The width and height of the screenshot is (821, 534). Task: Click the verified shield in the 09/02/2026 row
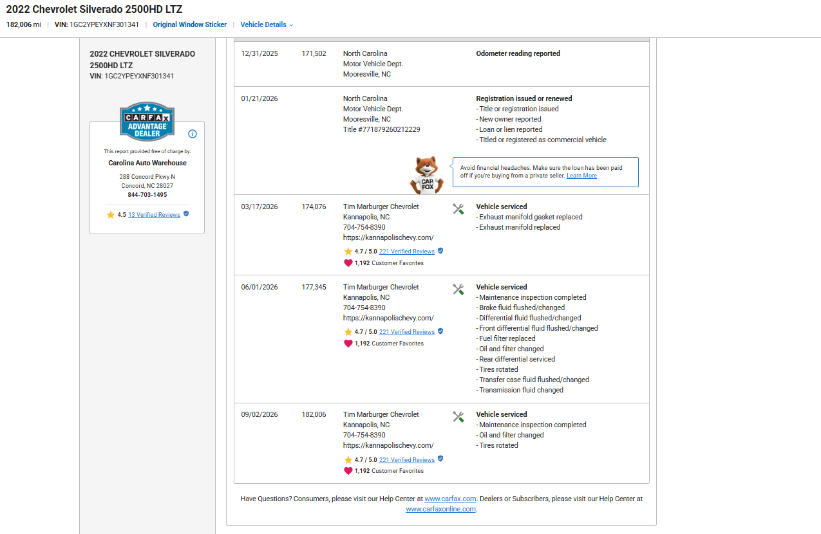pos(440,459)
